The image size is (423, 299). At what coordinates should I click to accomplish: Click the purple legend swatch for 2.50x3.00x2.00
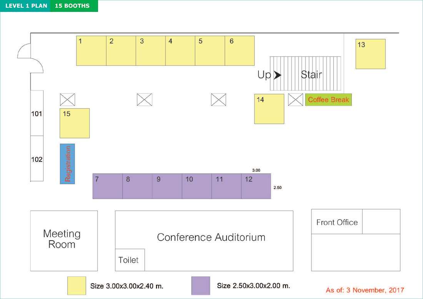tap(201, 286)
